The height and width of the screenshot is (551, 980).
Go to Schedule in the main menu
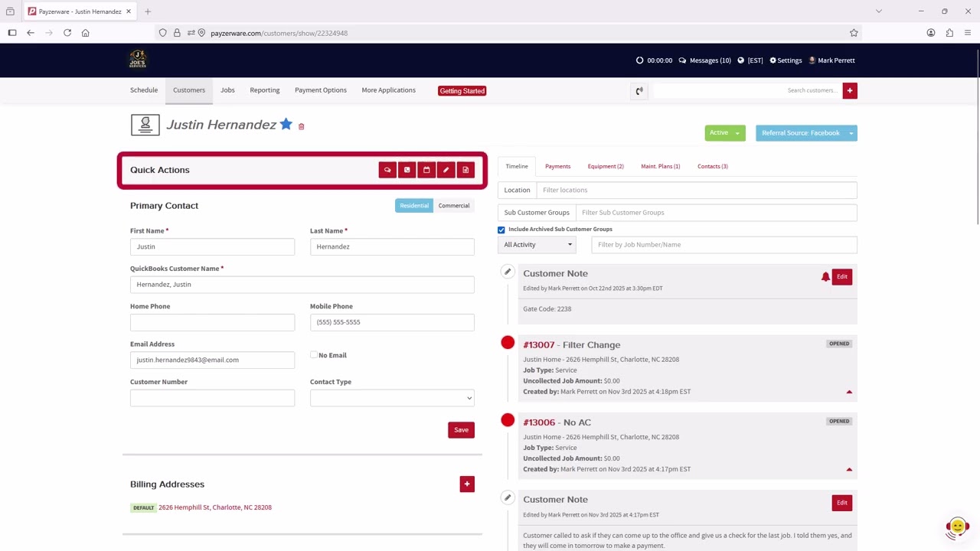click(144, 90)
